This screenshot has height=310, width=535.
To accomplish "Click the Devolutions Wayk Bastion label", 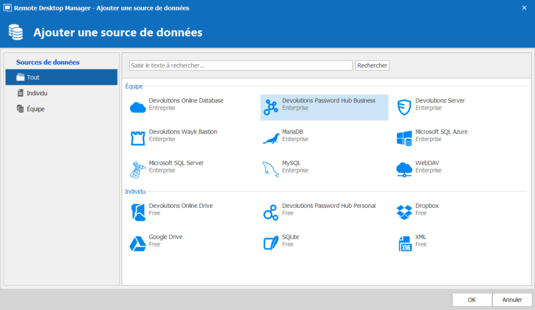I will 183,131.
